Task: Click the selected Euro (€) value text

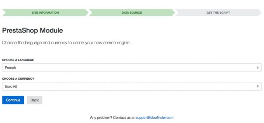Action: point(12,86)
